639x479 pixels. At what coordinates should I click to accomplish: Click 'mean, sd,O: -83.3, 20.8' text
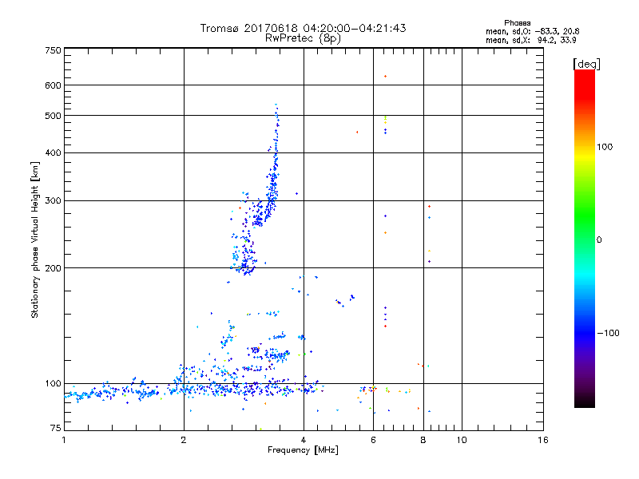pyautogui.click(x=532, y=31)
